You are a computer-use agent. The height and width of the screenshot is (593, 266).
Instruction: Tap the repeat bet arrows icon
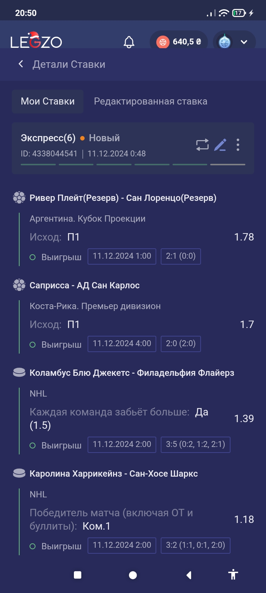(202, 145)
